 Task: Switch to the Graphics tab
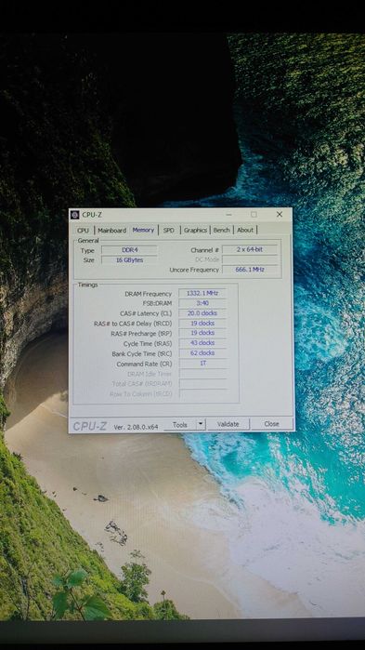(x=195, y=230)
